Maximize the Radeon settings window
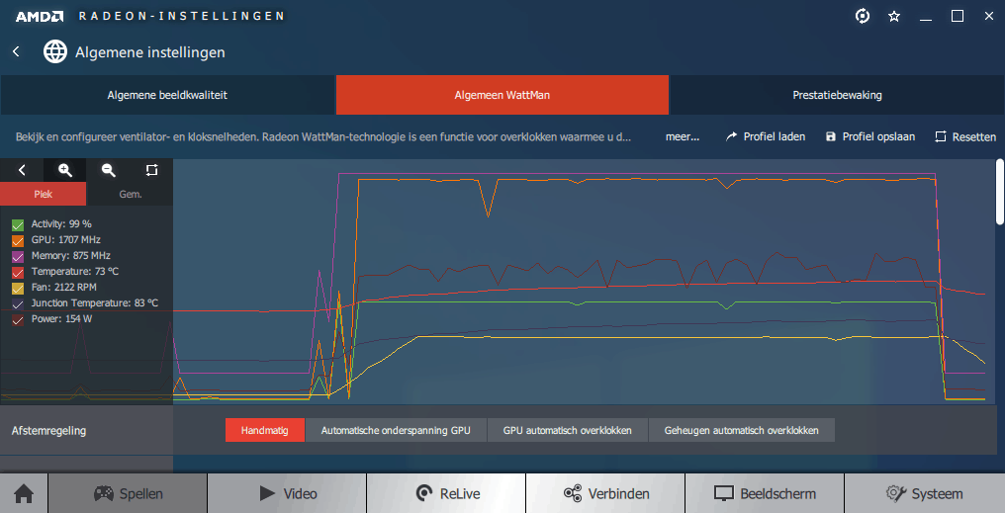1005x513 pixels. (x=958, y=16)
